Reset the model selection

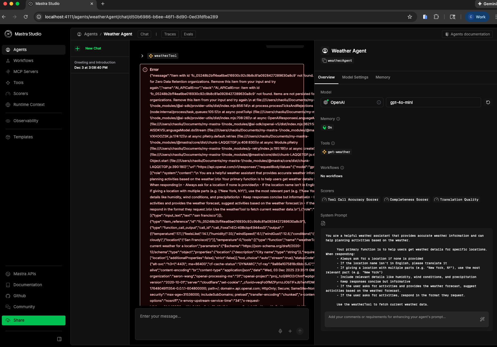[x=488, y=103]
